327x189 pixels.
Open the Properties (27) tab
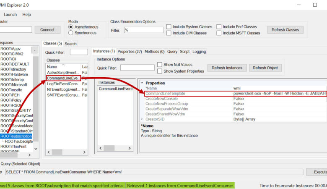(130, 52)
